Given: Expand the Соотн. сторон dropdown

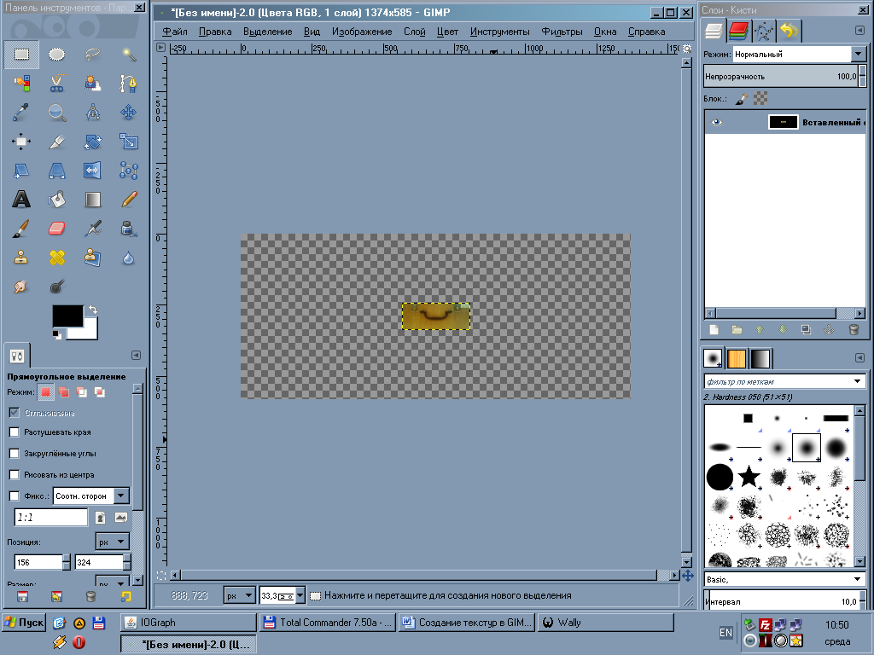Looking at the screenshot, I should coord(120,496).
